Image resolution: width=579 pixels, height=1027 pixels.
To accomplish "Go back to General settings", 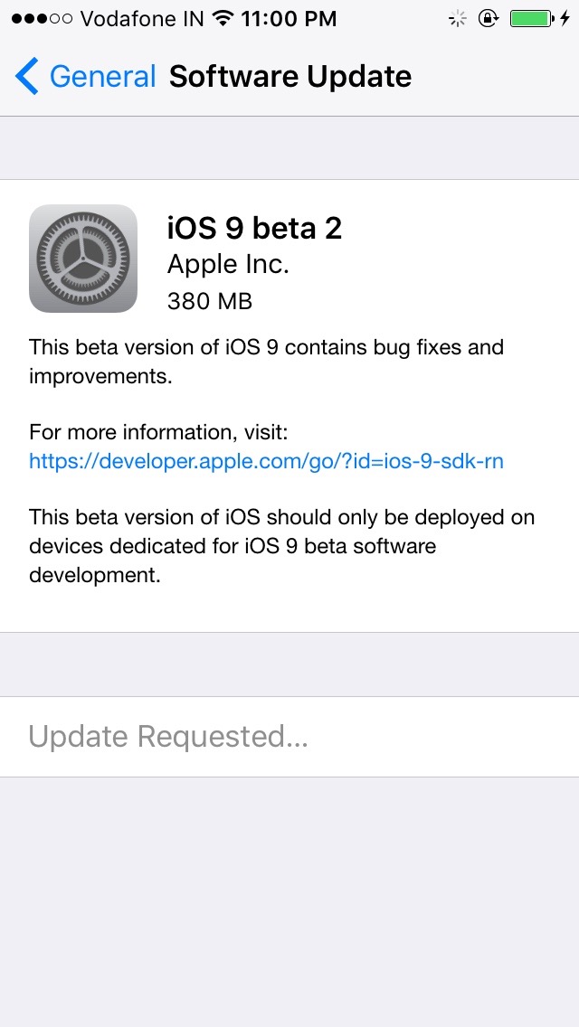I will point(102,77).
